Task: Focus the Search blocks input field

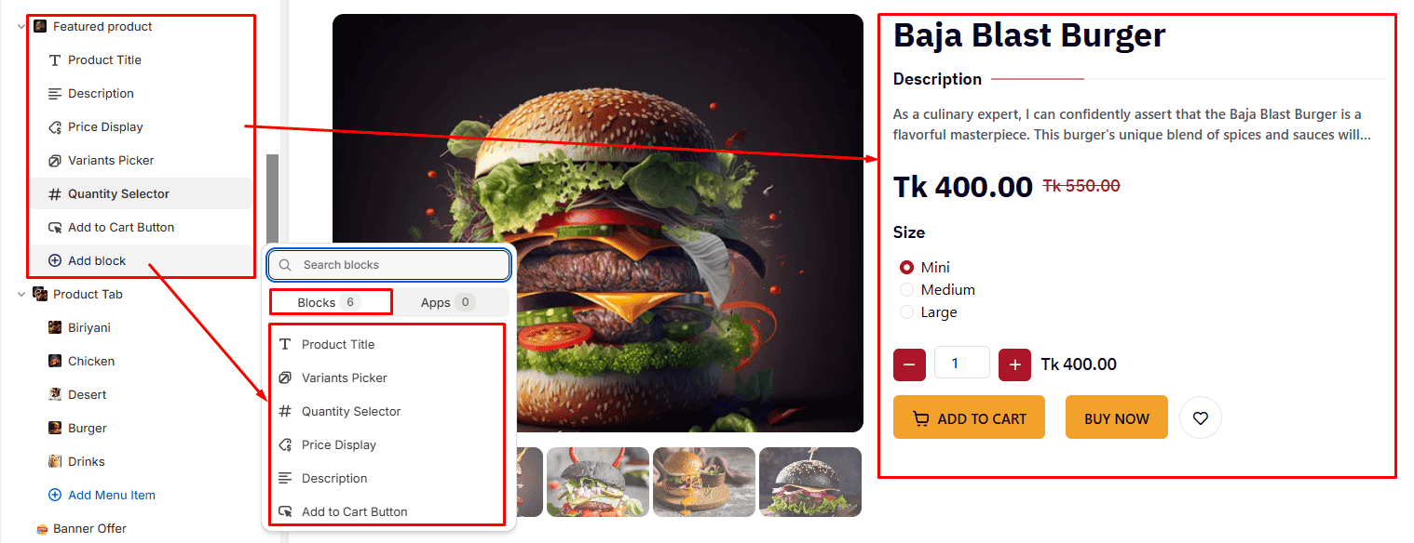Action: click(389, 265)
